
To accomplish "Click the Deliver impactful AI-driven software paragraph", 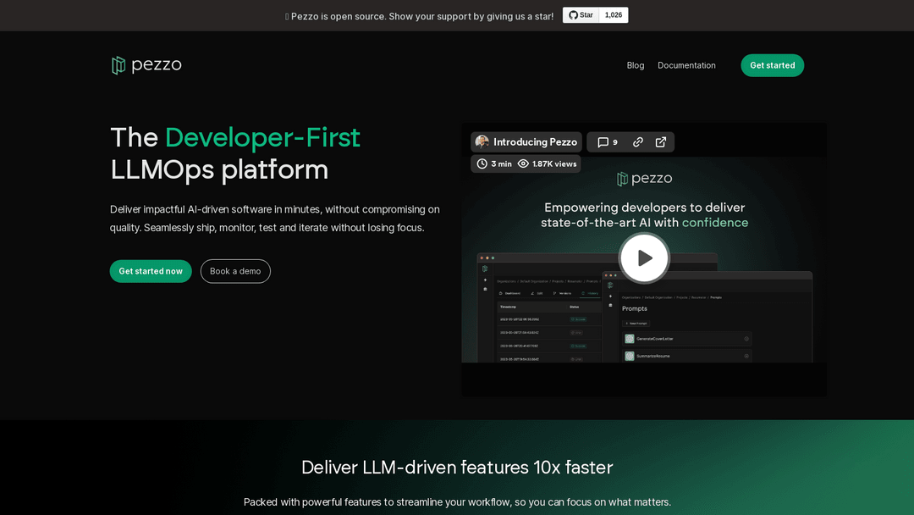I will click(274, 219).
